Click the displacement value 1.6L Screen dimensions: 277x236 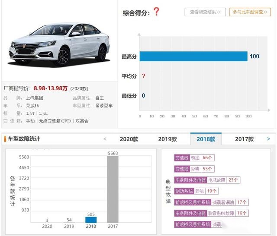coord(43,113)
